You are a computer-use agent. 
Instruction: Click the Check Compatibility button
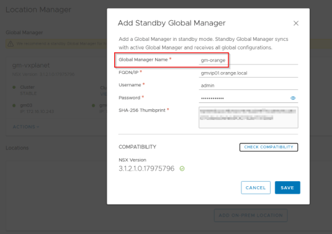pos(269,147)
